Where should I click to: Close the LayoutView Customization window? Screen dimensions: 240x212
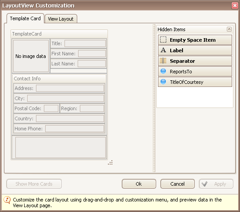235,6
